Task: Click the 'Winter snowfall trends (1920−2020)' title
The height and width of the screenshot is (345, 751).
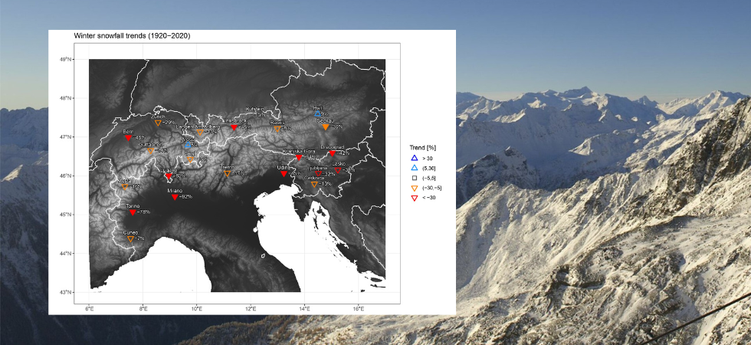Action: pos(132,36)
